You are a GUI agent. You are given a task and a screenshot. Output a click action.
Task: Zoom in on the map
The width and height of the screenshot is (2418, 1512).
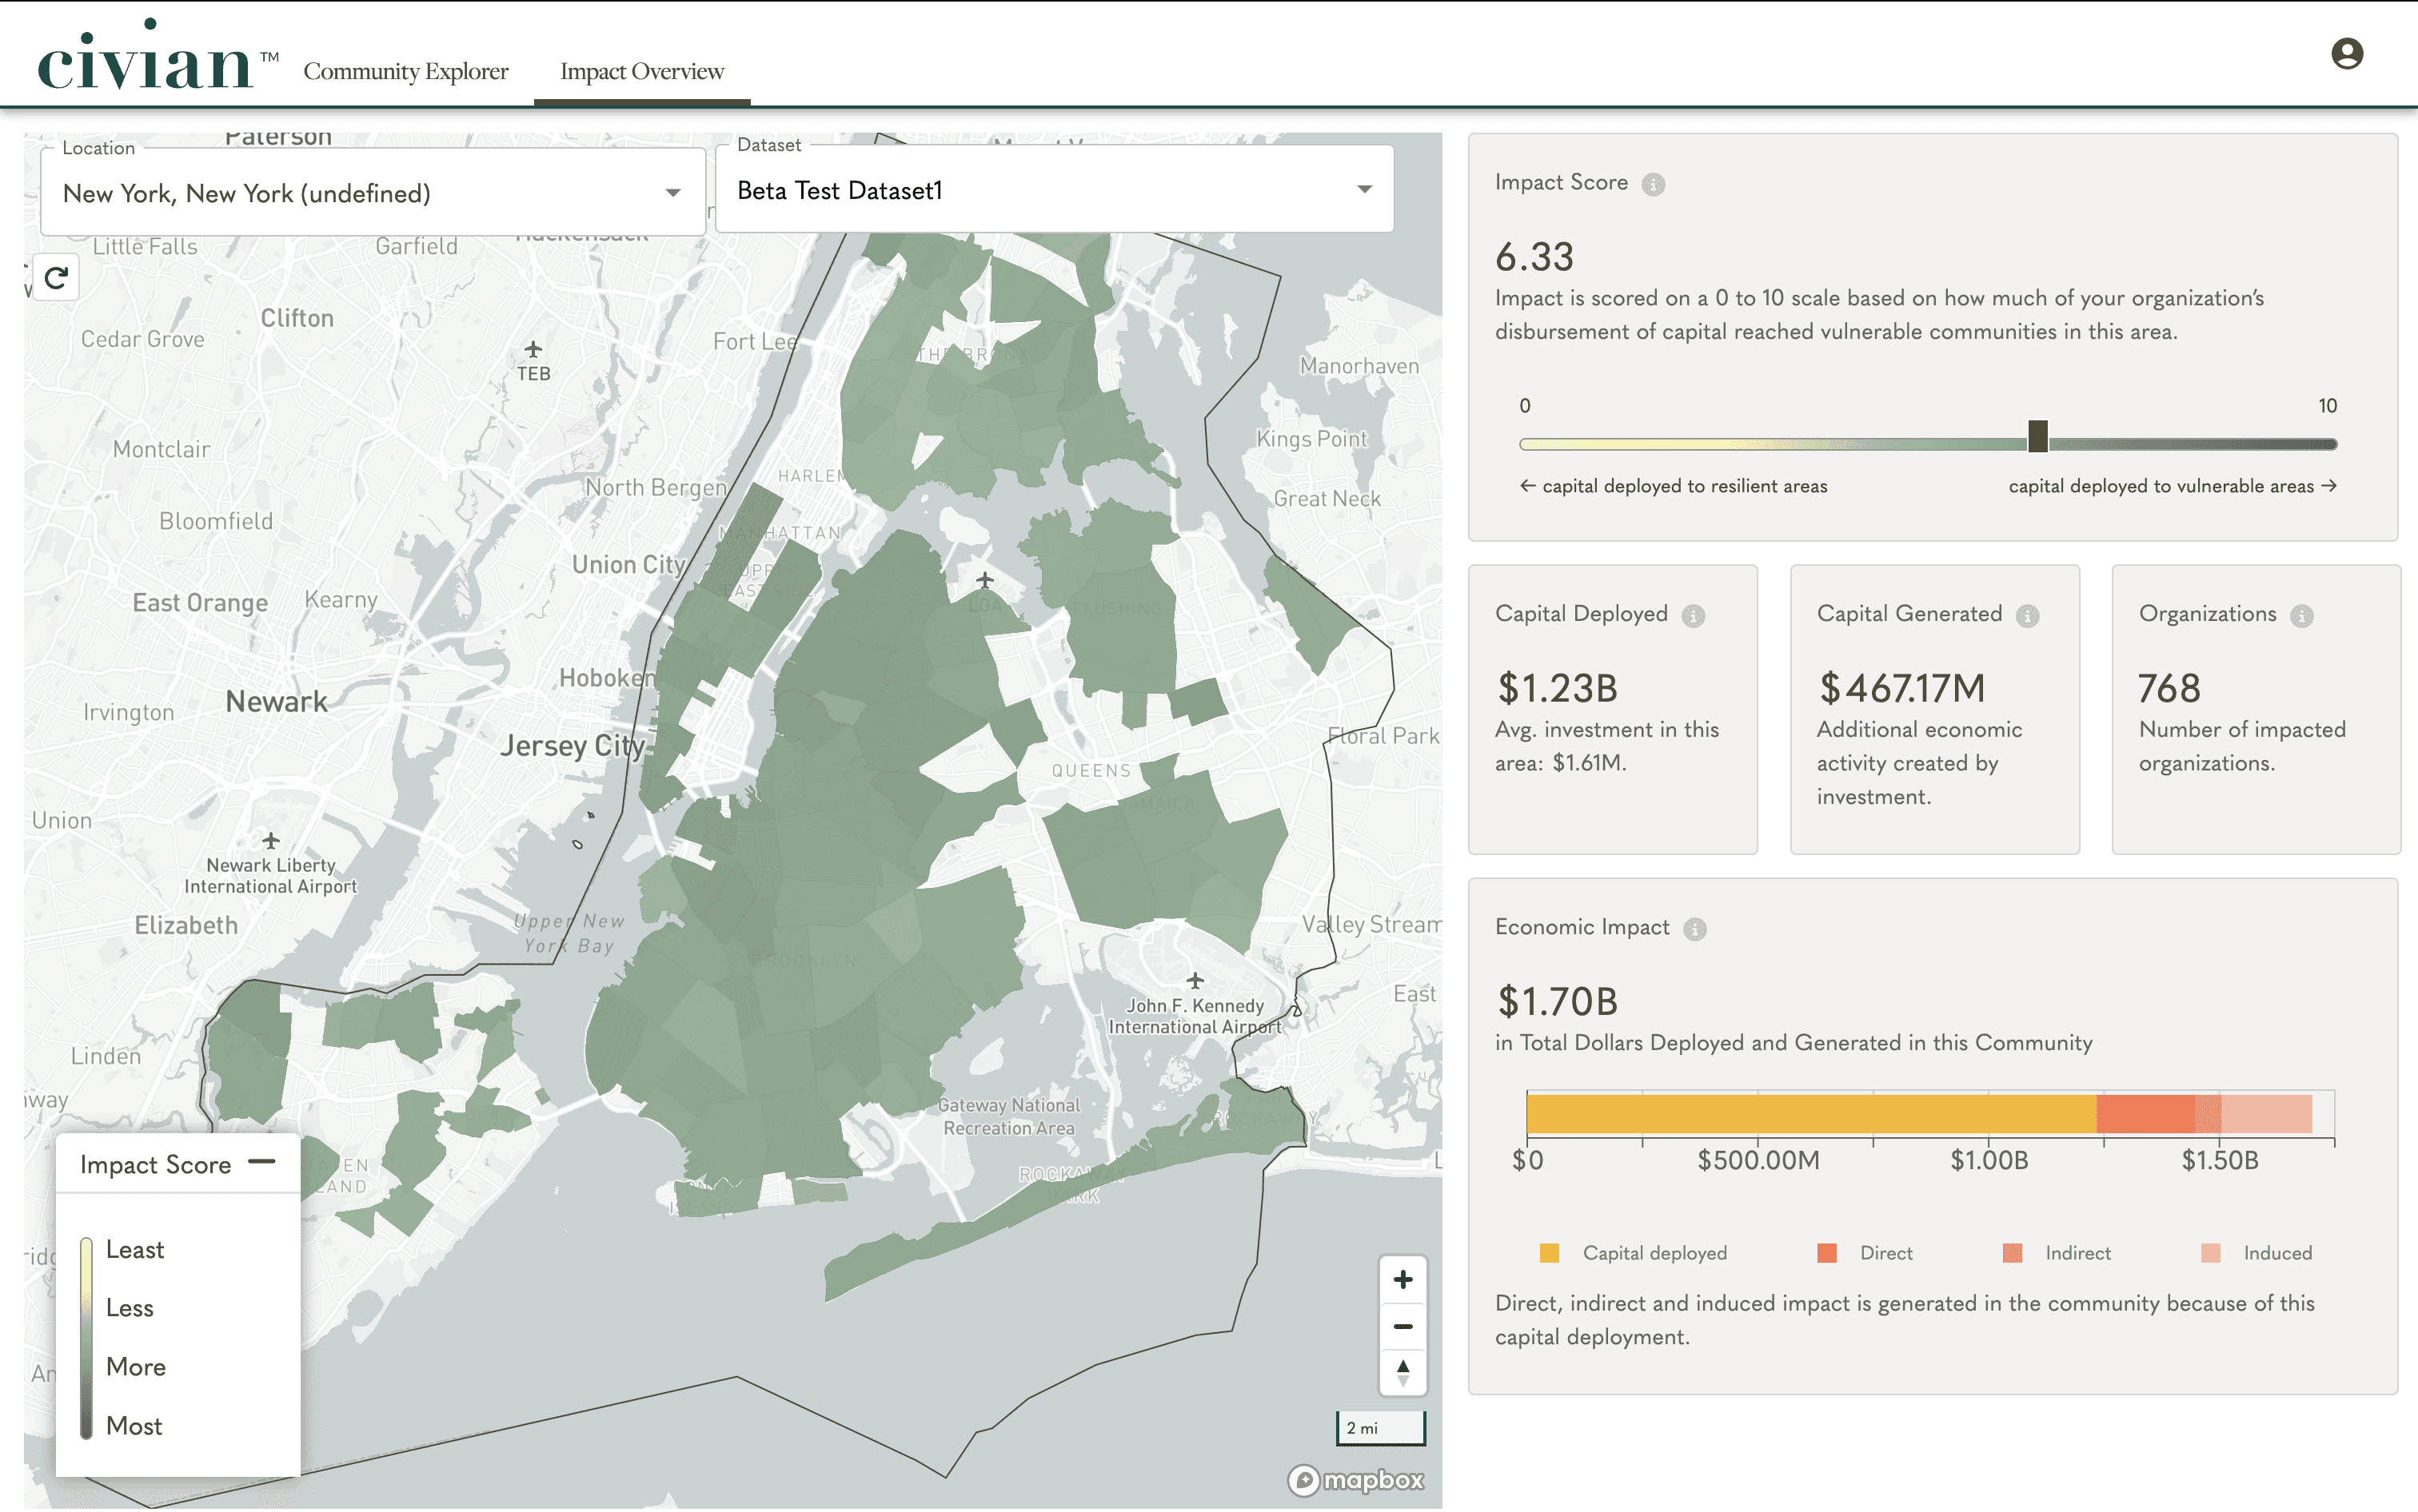(1403, 1279)
